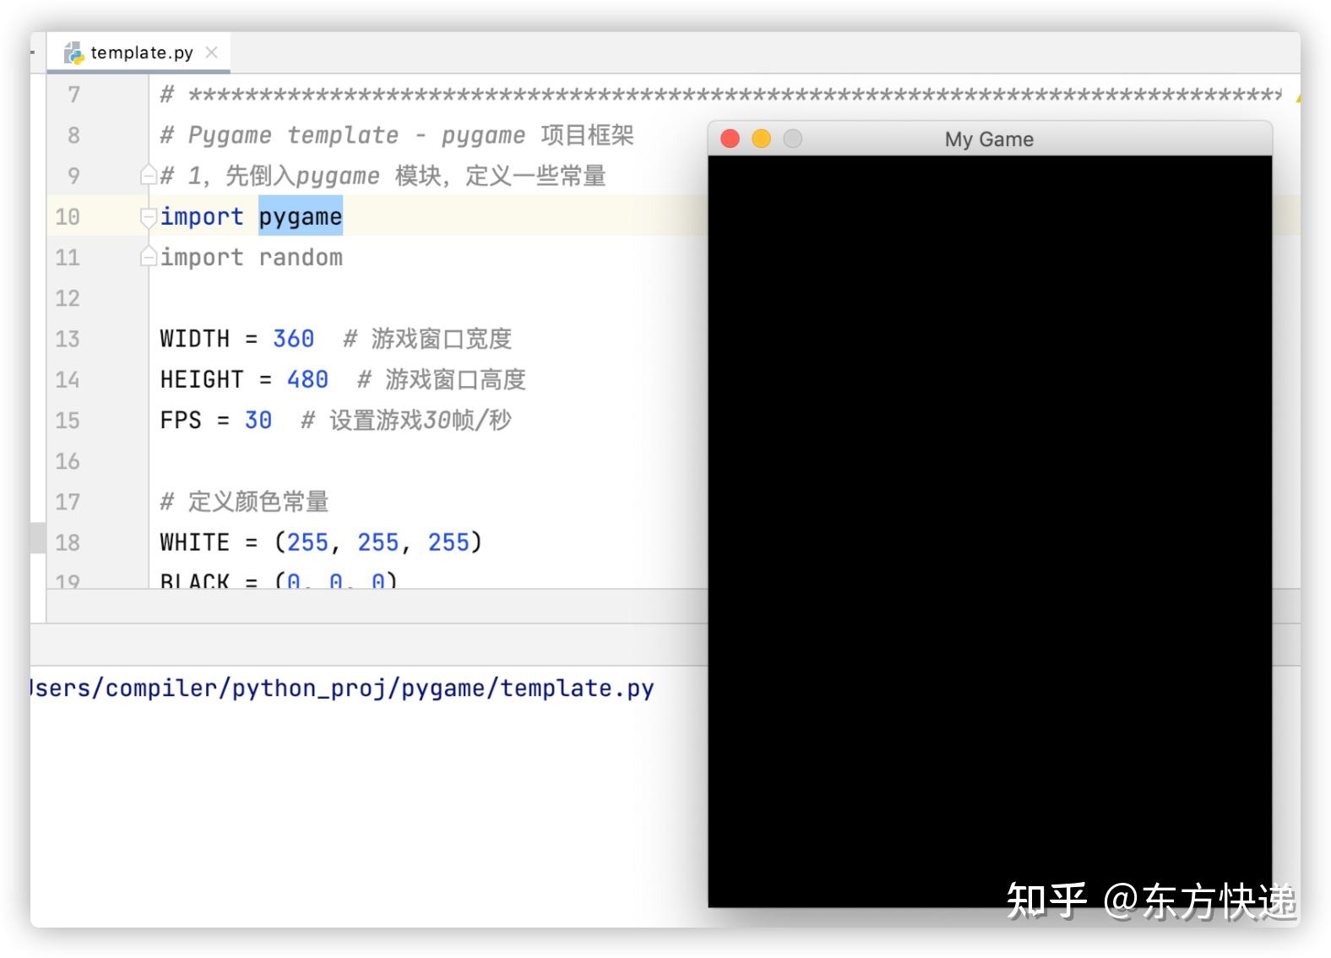Click the value 360 for WIDTH
The image size is (1331, 958).
click(293, 339)
